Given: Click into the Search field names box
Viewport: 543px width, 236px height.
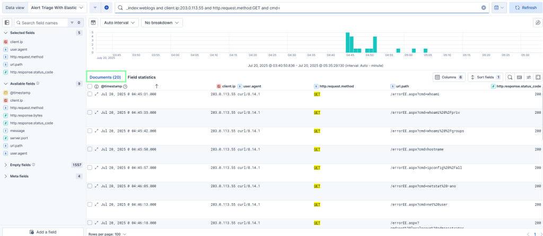Looking at the screenshot, I should point(40,23).
